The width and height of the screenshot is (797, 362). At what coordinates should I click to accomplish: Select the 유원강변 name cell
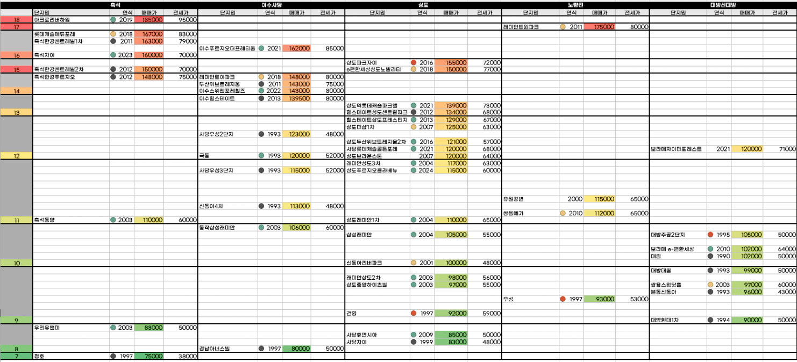(x=530, y=199)
